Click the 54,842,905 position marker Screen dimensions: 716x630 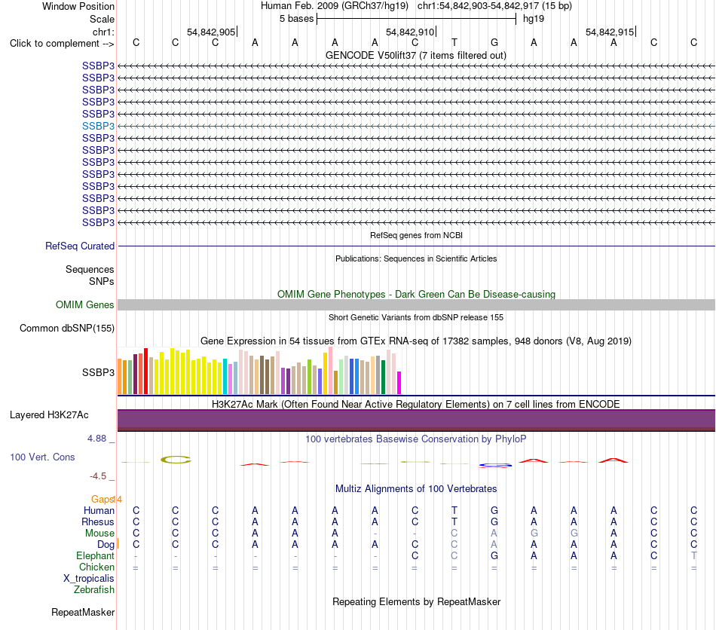point(212,32)
